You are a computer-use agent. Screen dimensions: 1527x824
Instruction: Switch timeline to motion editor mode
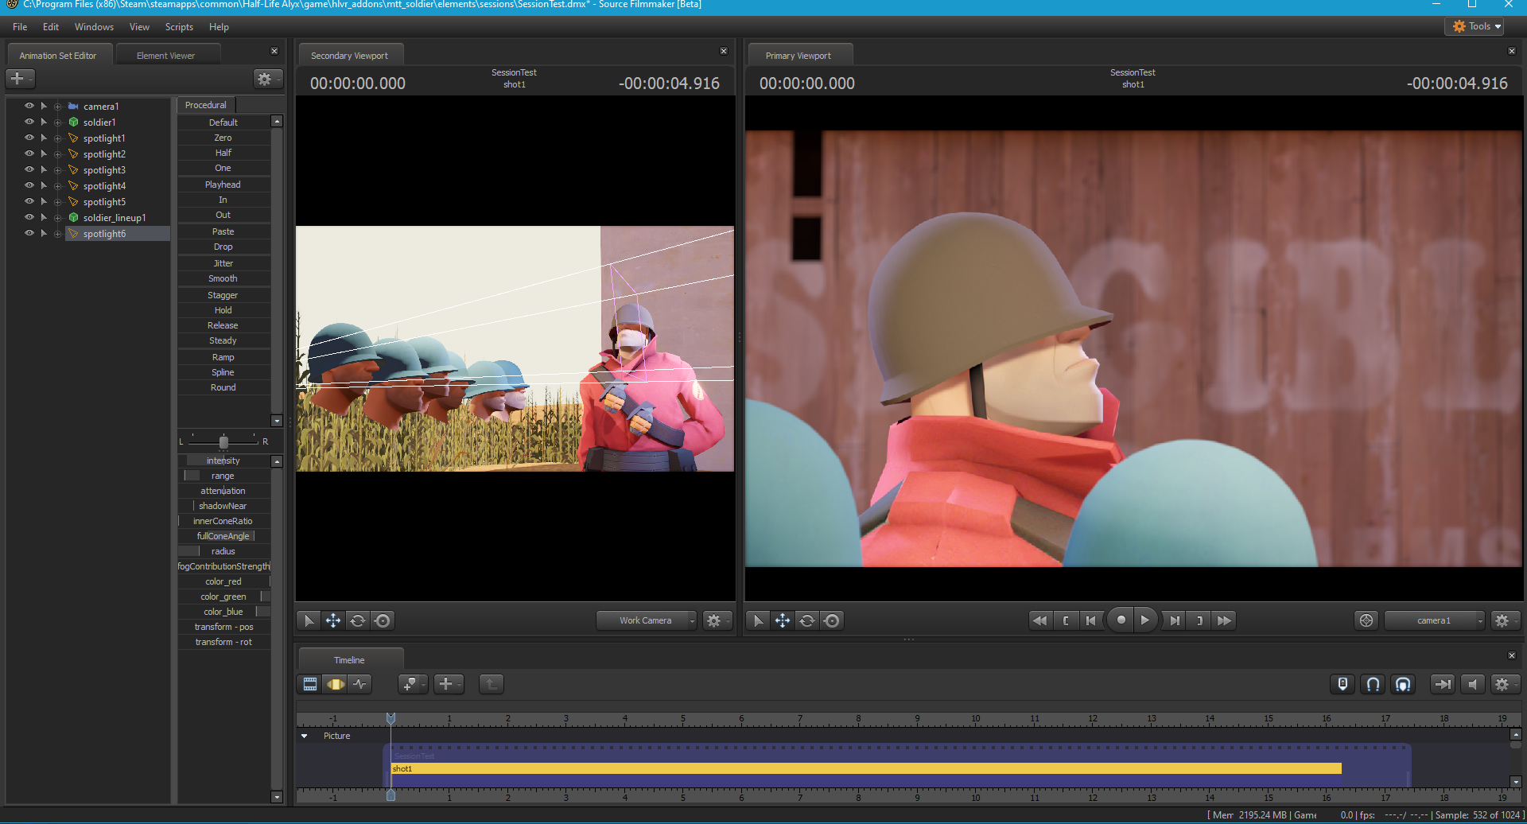pyautogui.click(x=336, y=684)
